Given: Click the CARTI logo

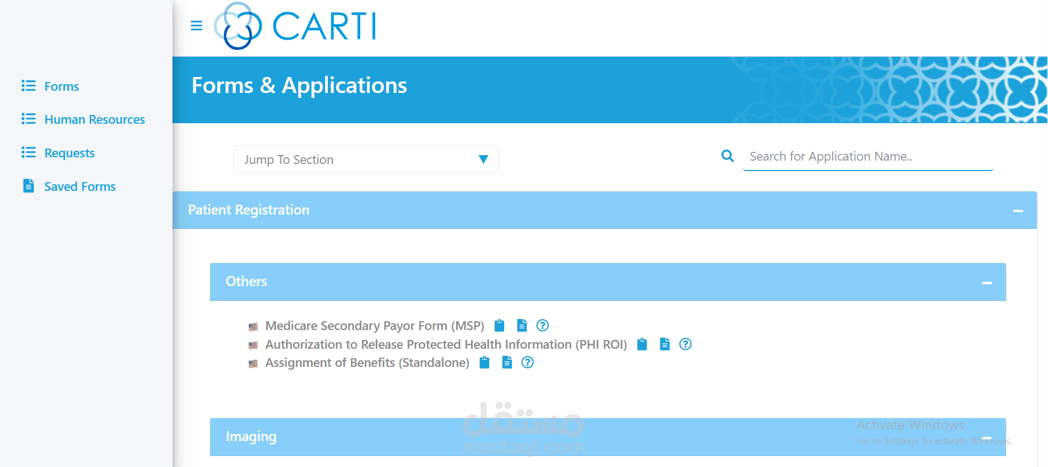Looking at the screenshot, I should [295, 26].
